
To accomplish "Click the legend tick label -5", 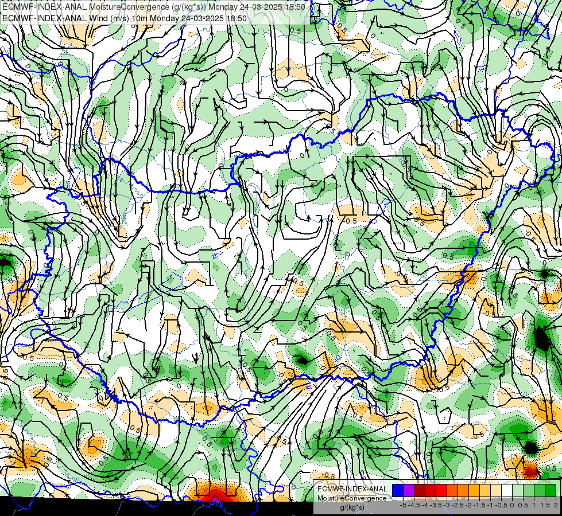I will (x=403, y=505).
